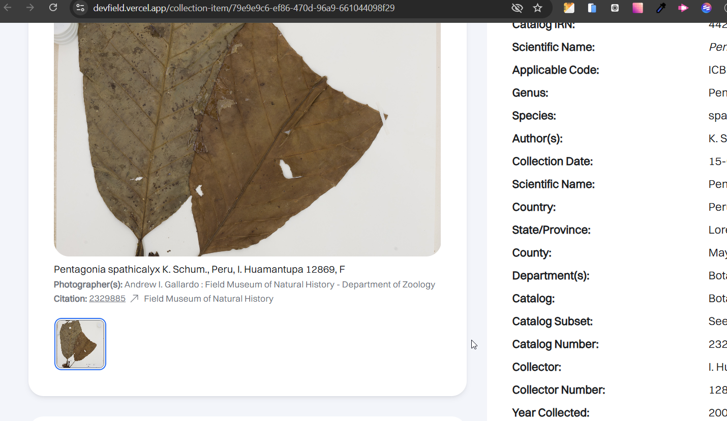
Task: Click the 'Collector Number:' label
Action: [559, 390]
